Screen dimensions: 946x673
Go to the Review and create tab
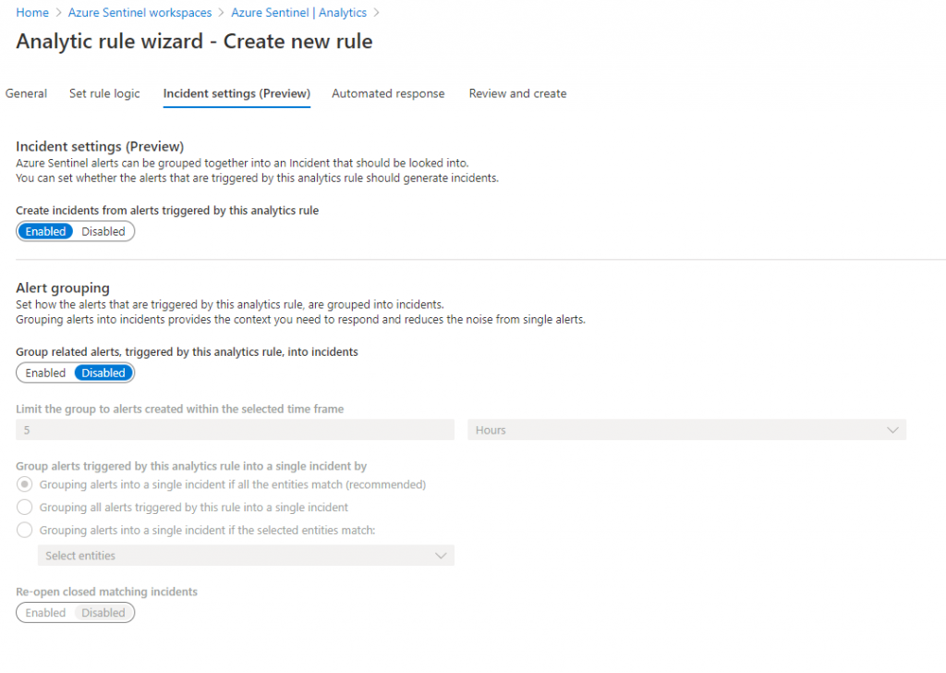pyautogui.click(x=517, y=93)
